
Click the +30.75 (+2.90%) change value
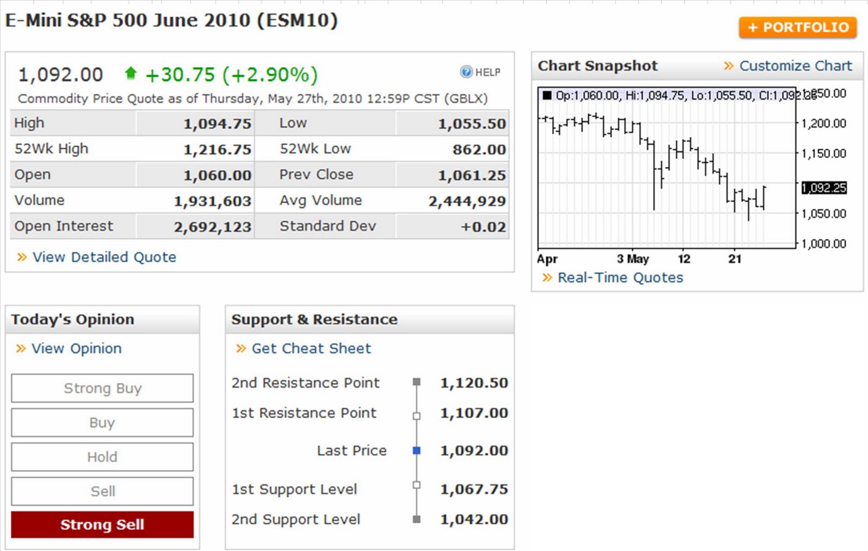pos(231,75)
